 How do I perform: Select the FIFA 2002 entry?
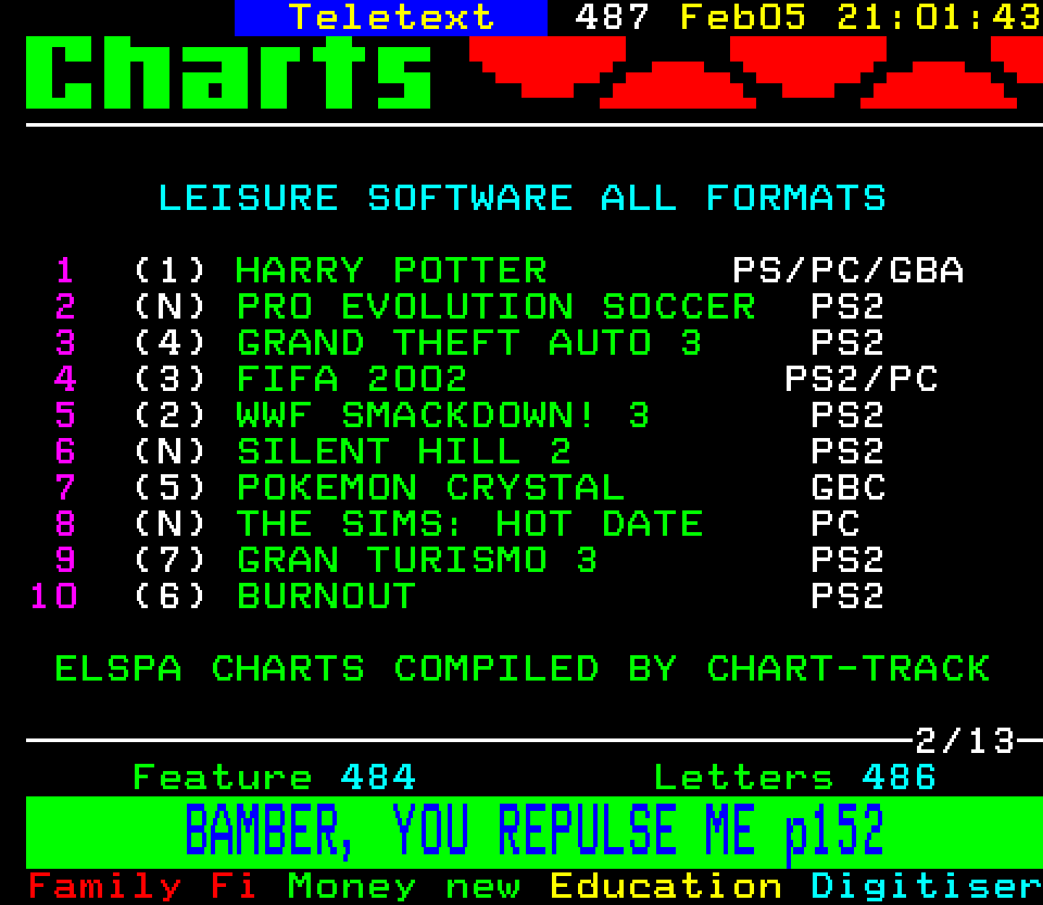pos(352,379)
